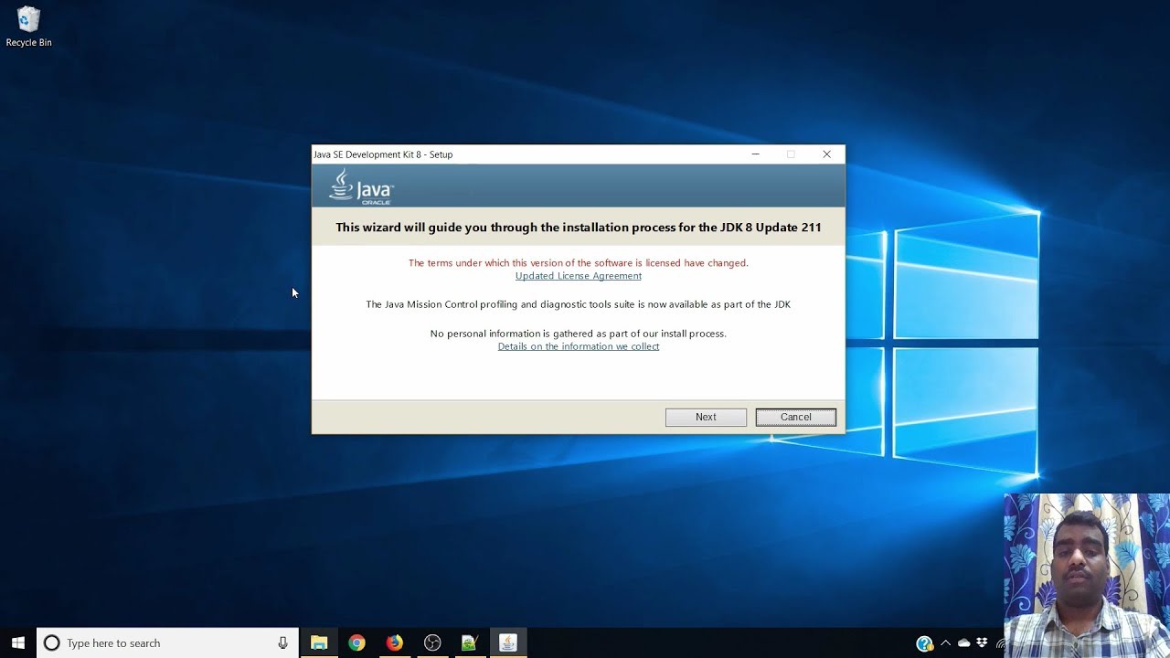The height and width of the screenshot is (658, 1170).
Task: Open the Recycle Bin desktop icon
Action: click(x=28, y=27)
